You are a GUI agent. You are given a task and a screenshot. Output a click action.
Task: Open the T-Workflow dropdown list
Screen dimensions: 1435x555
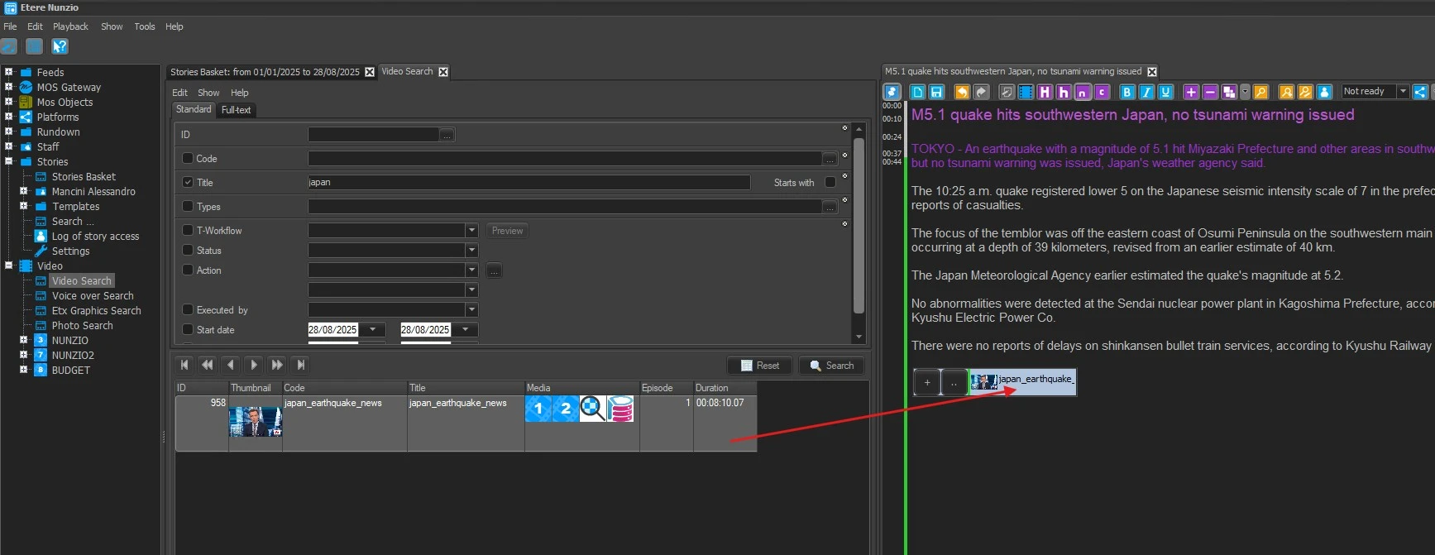click(471, 231)
